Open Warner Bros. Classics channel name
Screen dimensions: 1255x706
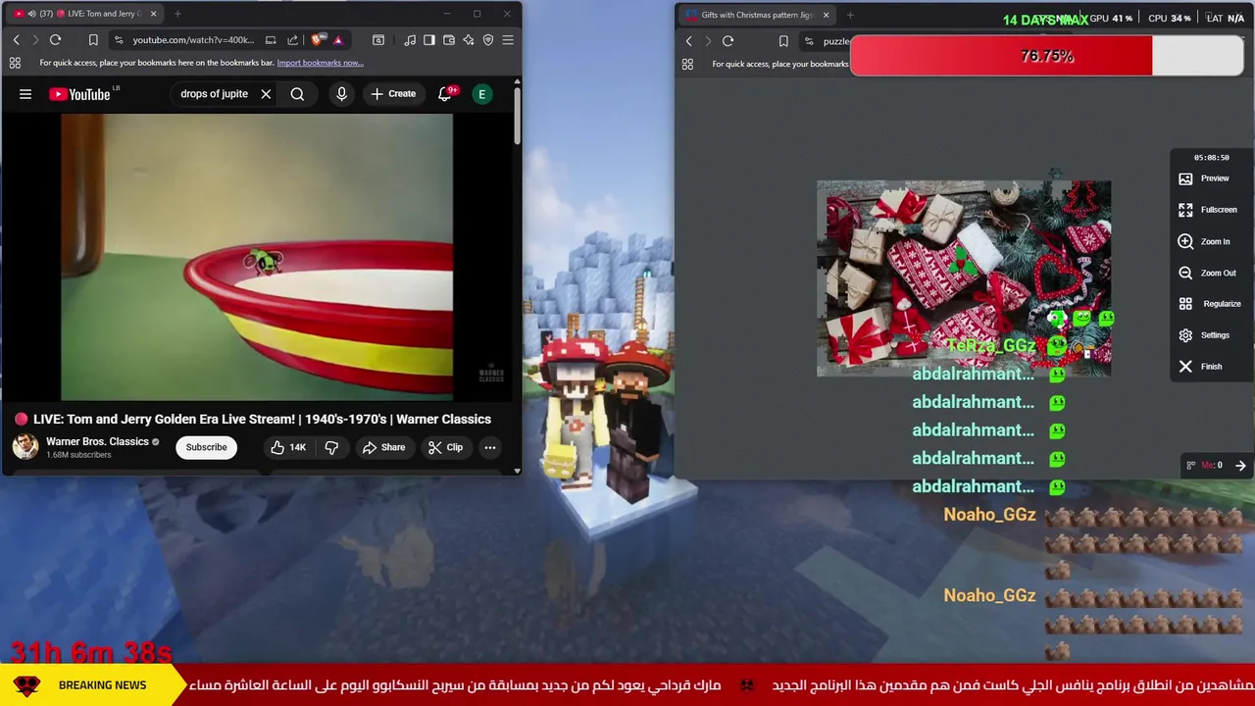click(97, 441)
